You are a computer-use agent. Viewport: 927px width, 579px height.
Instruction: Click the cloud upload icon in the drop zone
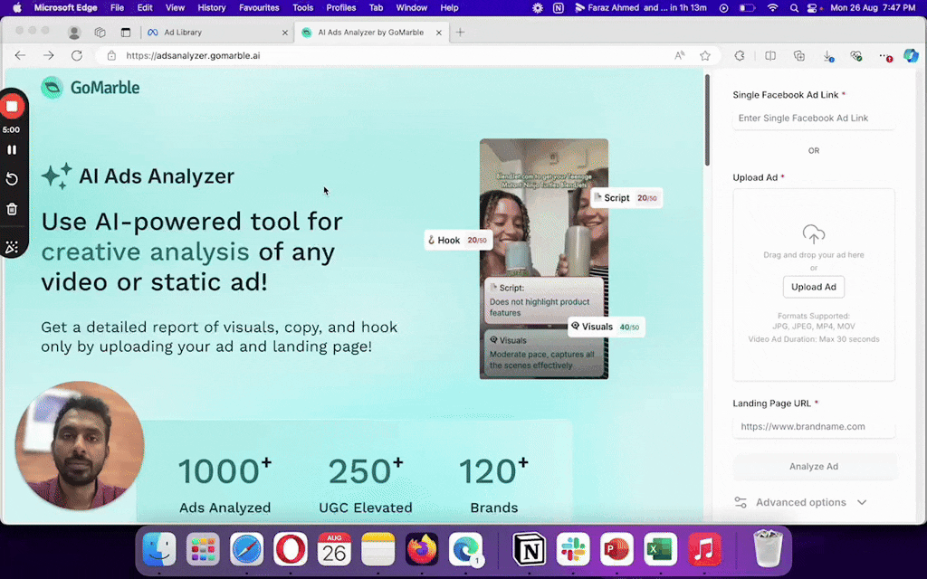(814, 234)
